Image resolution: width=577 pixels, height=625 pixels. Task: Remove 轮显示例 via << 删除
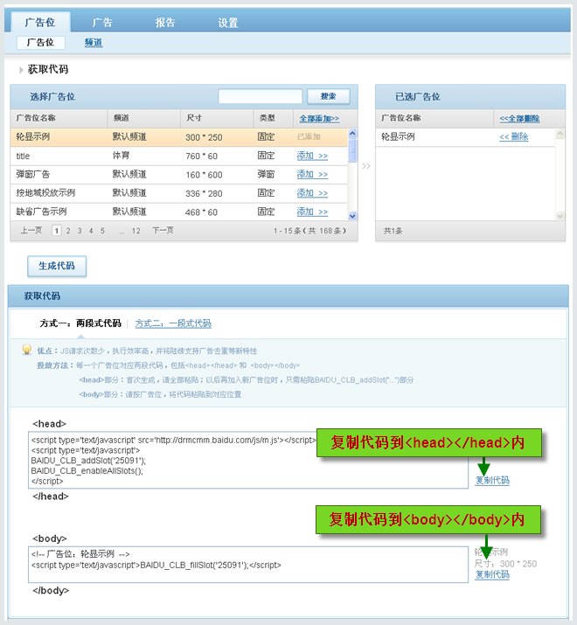(513, 137)
